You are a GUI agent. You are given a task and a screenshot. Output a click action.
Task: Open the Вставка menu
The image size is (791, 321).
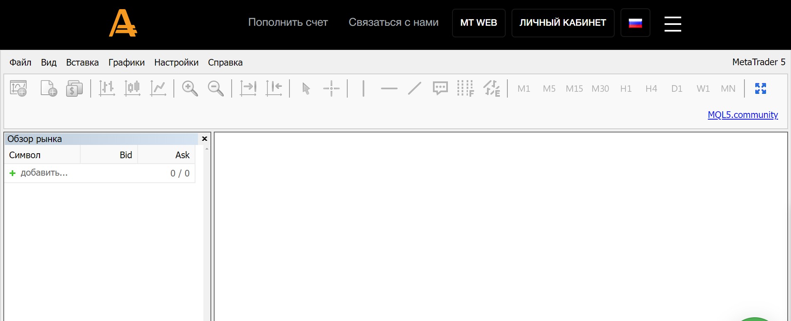click(82, 62)
